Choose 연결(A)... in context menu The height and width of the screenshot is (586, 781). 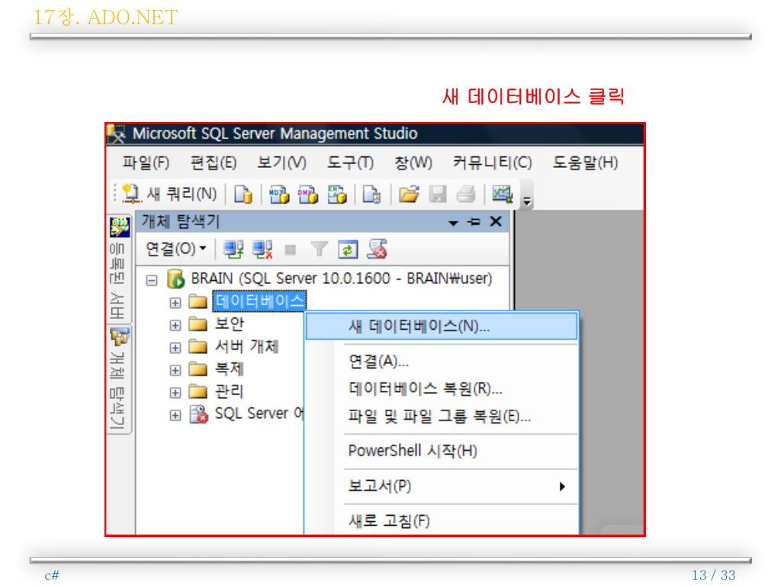click(378, 361)
